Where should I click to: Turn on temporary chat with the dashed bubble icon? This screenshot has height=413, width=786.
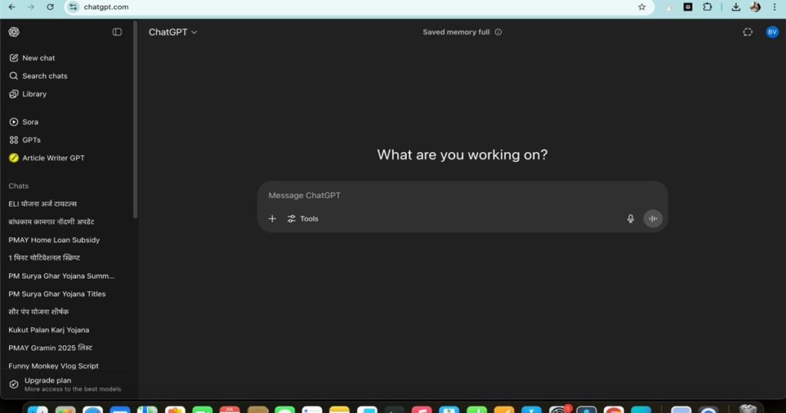(748, 32)
